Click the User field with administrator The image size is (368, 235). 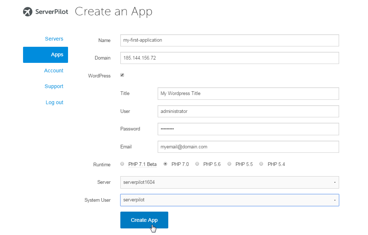tap(248, 111)
